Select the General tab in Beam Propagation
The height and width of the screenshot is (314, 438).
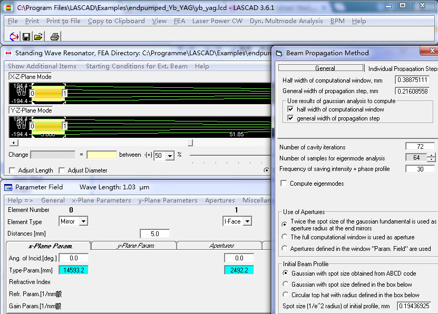pos(321,68)
